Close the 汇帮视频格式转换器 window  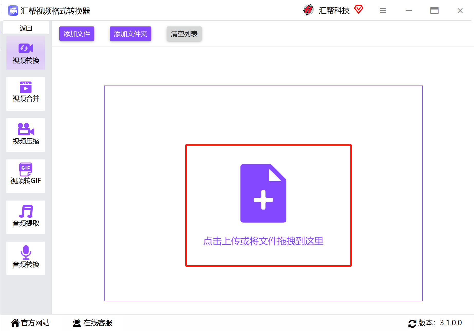(460, 11)
